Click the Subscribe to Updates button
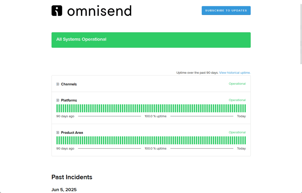Screen dimensions: 302x193 click(x=226, y=11)
